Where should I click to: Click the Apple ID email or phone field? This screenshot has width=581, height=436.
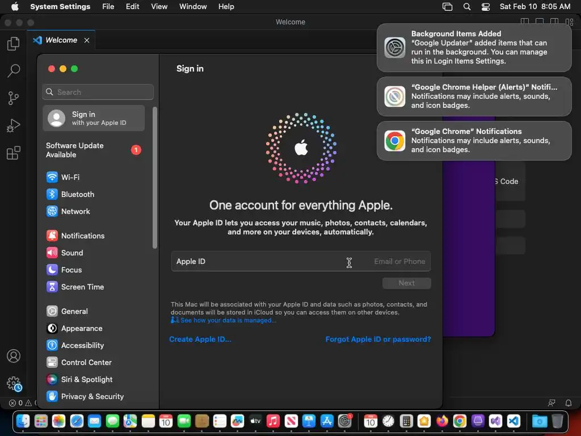pos(301,261)
